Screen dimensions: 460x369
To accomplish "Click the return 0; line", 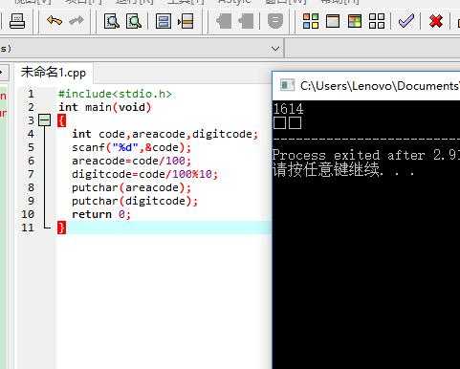I will pyautogui.click(x=101, y=214).
